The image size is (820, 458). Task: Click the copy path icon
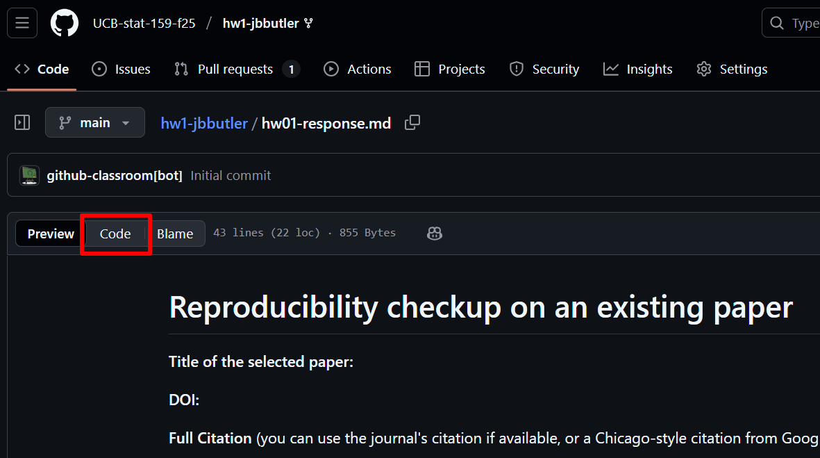click(x=412, y=122)
